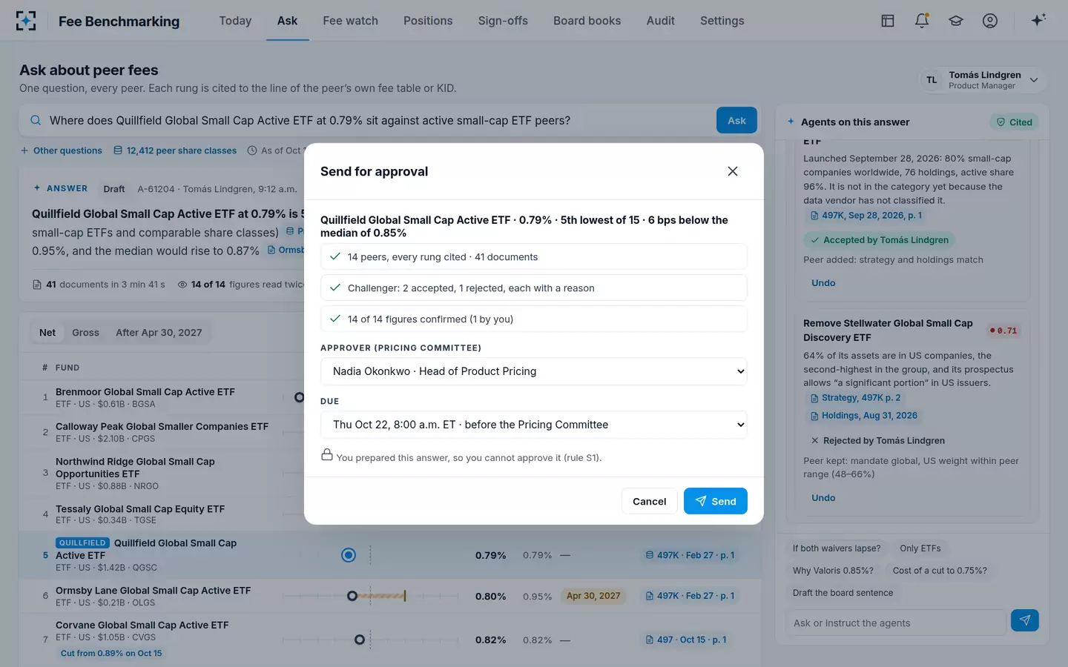Close the Send for approval dialog
Screen dimensions: 1068x667
(733, 171)
